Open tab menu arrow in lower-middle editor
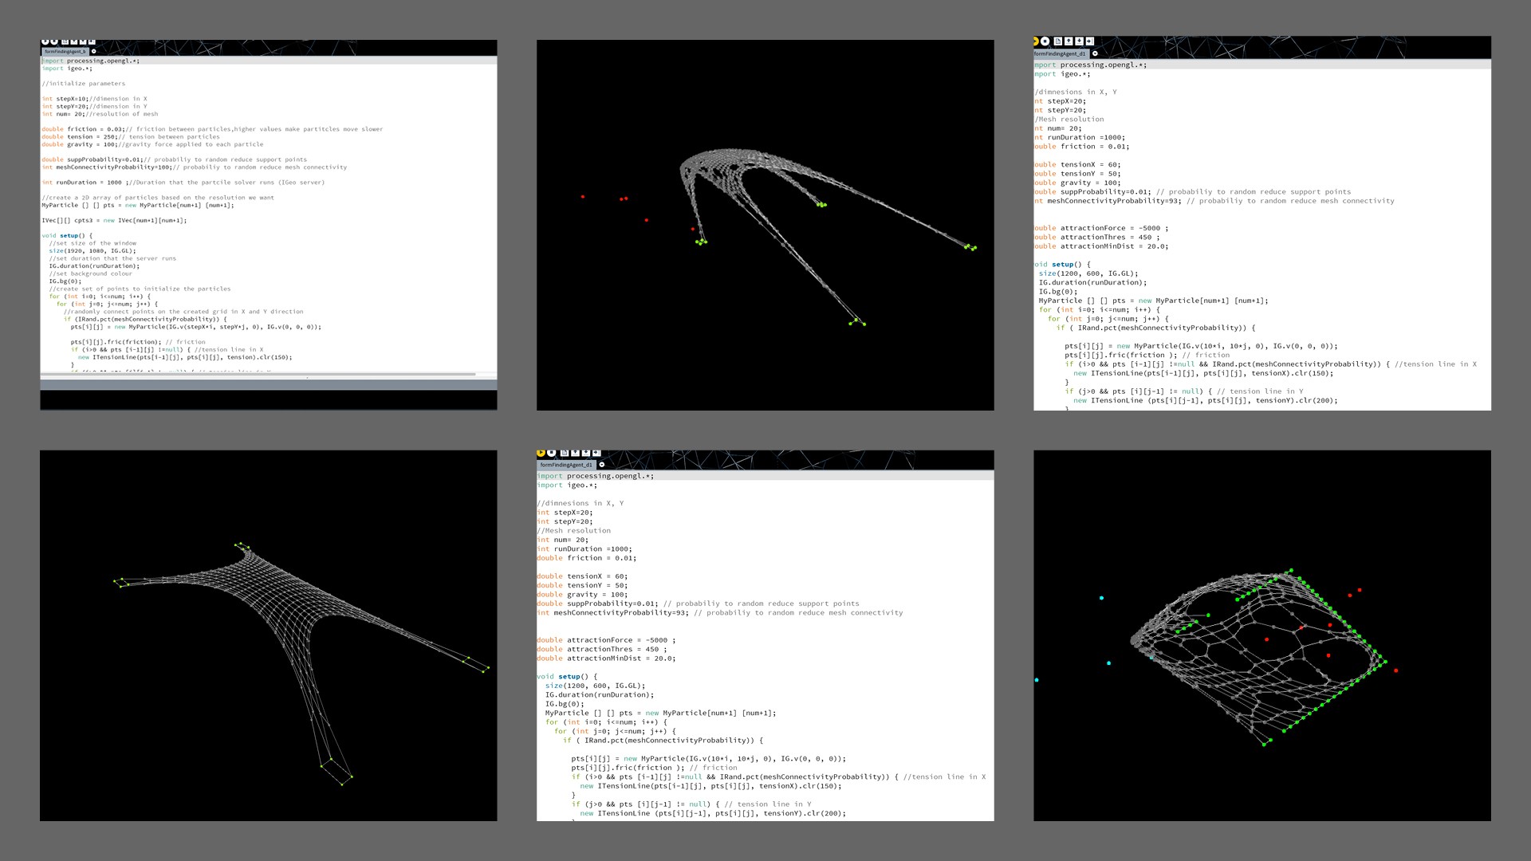 pos(602,465)
